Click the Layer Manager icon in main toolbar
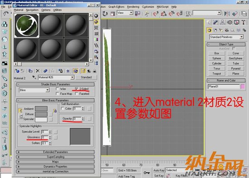Image resolution: width=249 pixels, height=178 pixels. click(x=244, y=14)
